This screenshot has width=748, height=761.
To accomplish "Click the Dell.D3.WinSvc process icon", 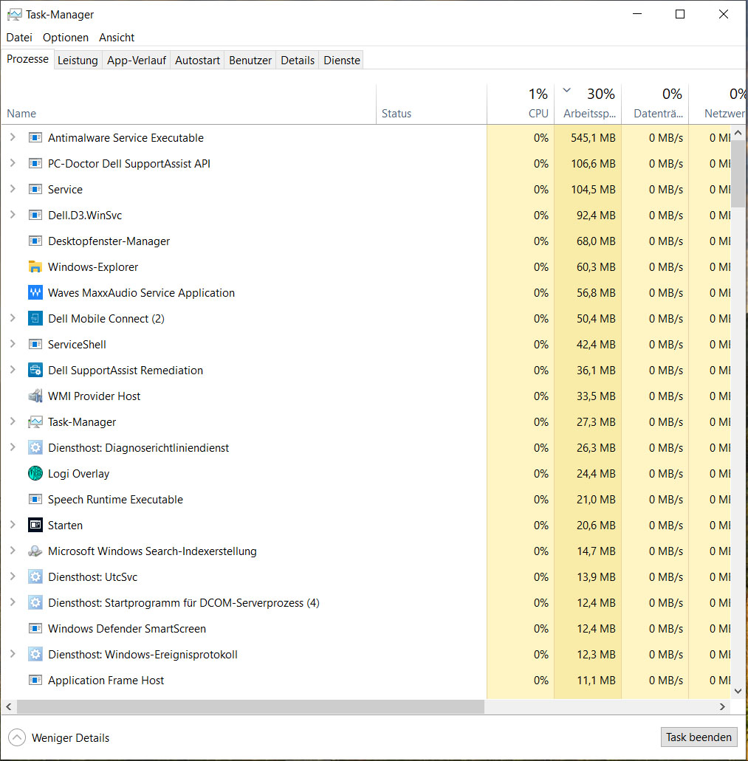I will [x=35, y=215].
